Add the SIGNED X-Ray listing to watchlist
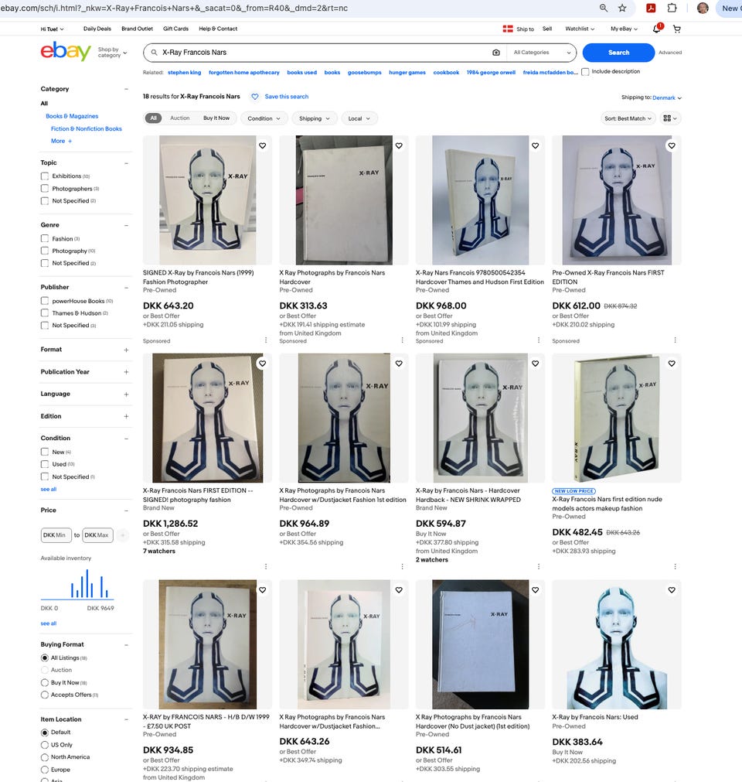Viewport: 742px width, 782px height. pos(263,145)
